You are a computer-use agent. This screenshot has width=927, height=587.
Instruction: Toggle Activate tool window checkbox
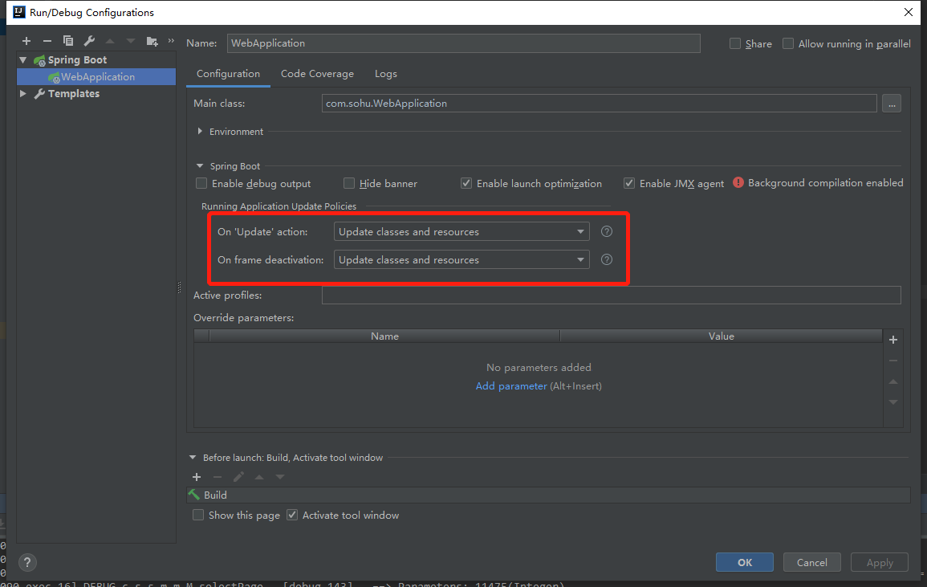point(292,515)
